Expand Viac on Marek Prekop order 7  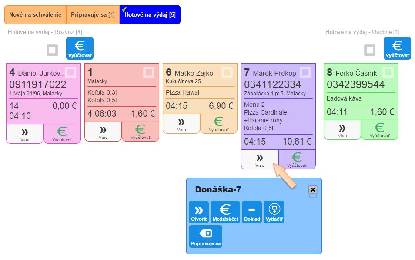tap(260, 159)
